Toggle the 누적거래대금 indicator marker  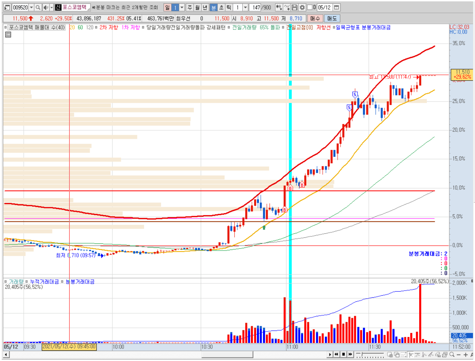point(26,281)
